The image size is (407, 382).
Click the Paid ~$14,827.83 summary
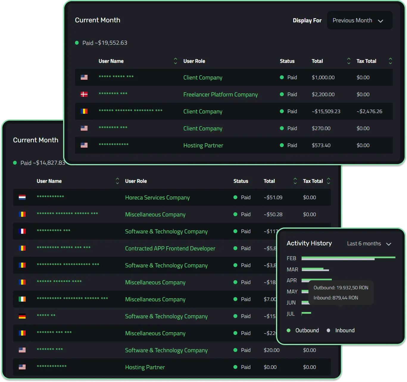[x=39, y=163]
